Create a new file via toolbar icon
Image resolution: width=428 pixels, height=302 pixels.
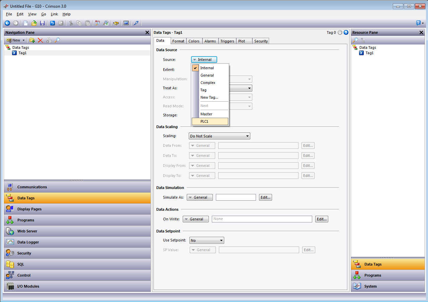26,23
